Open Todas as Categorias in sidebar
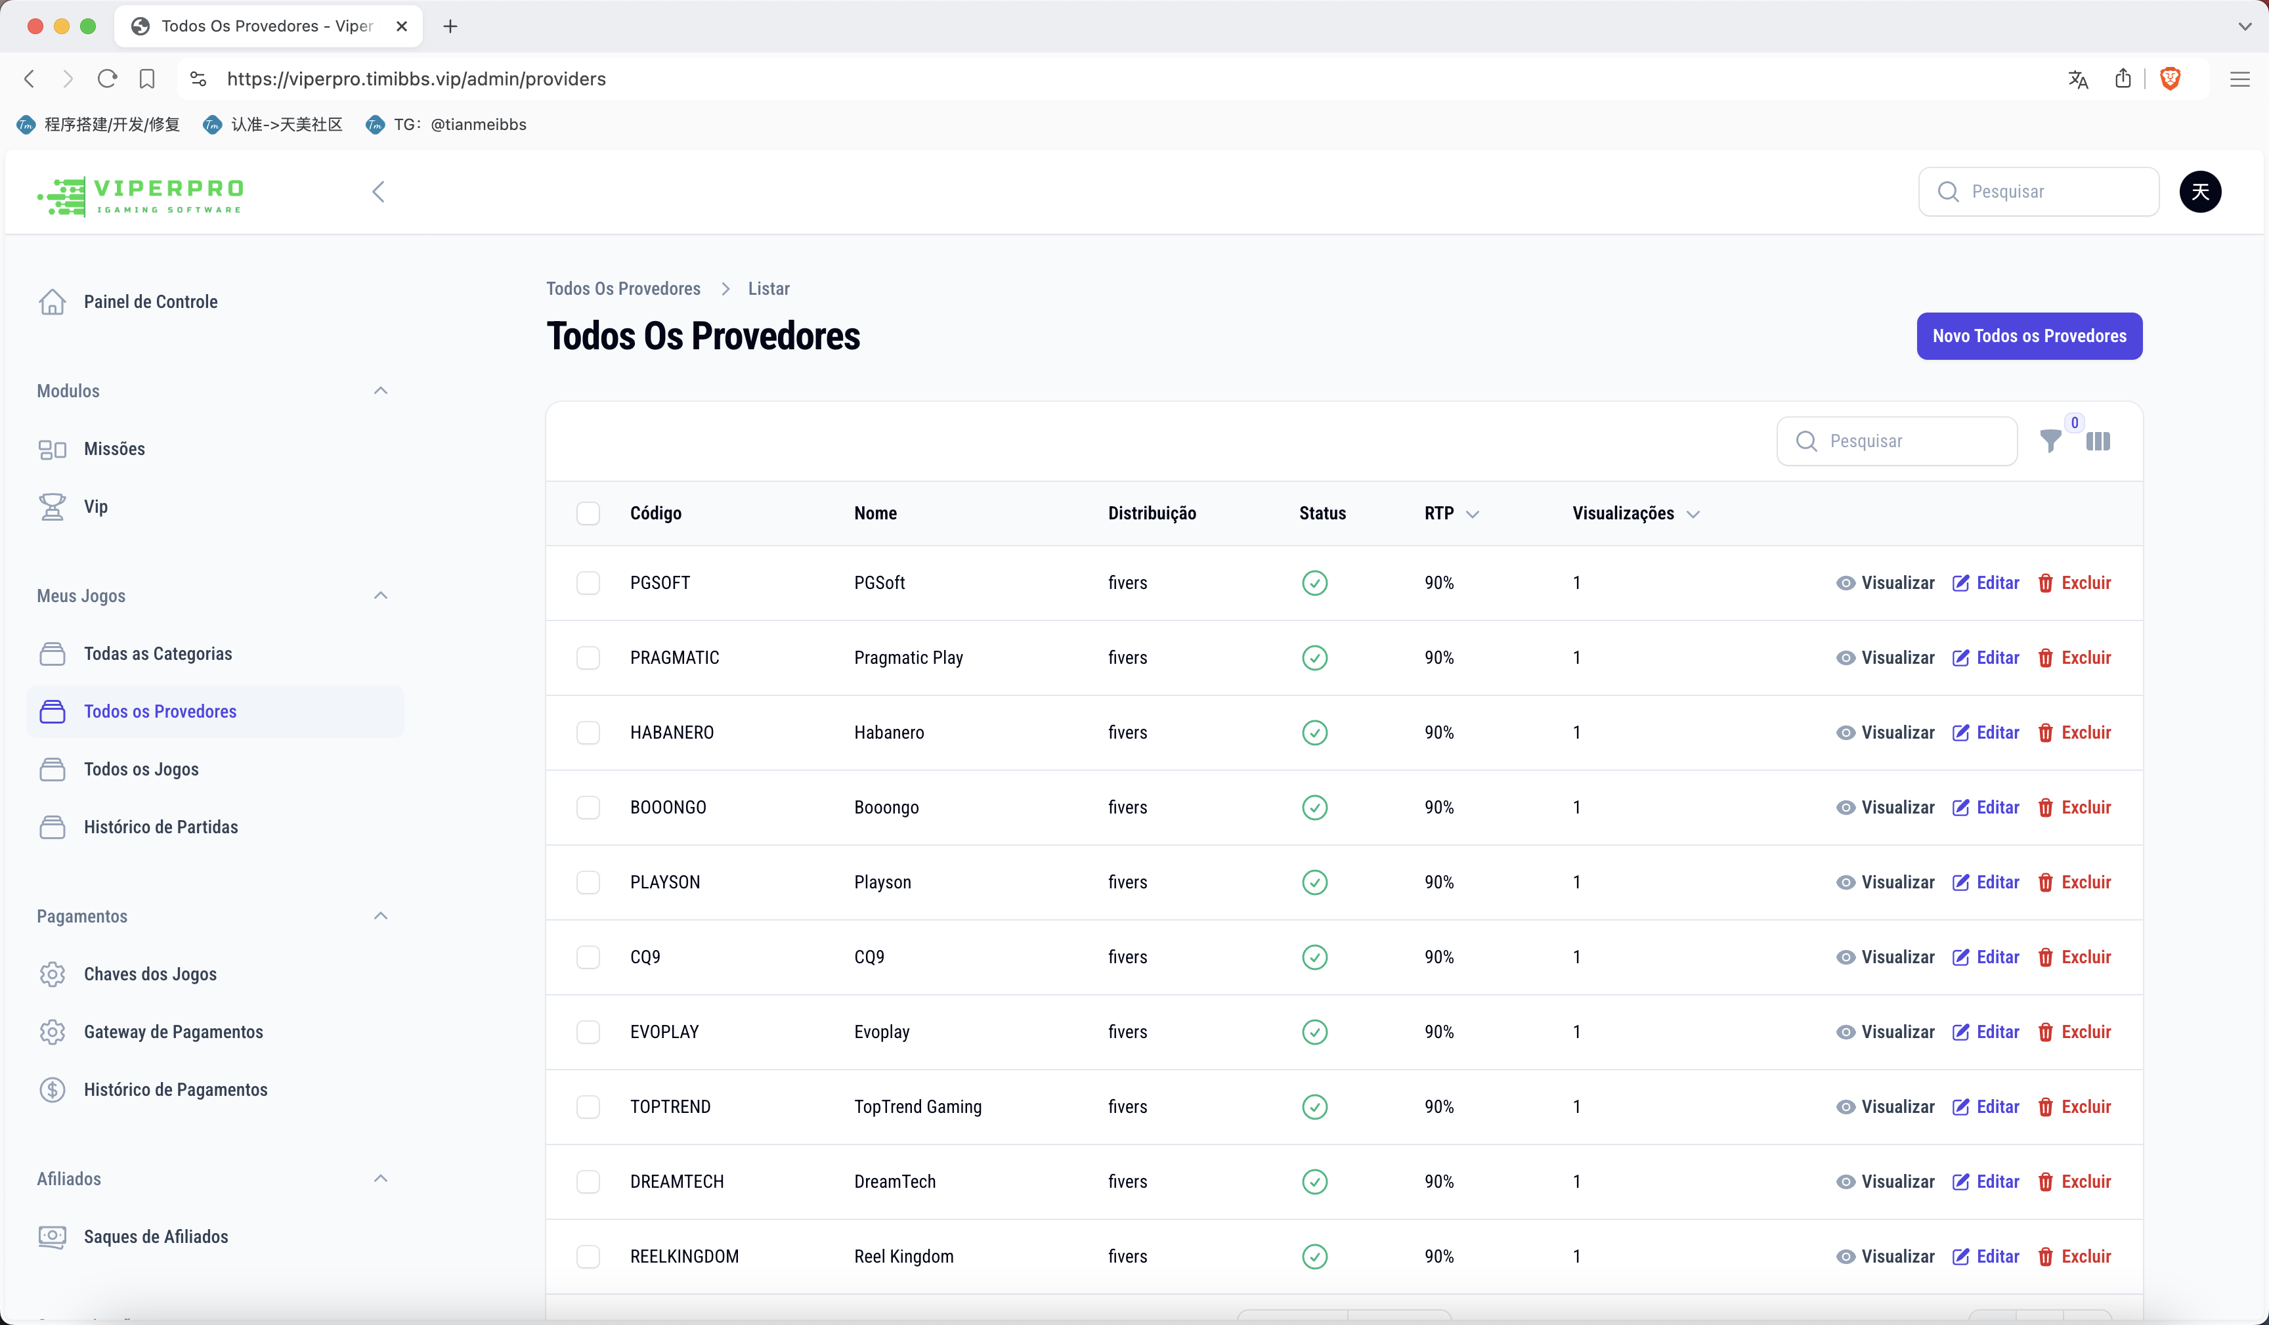This screenshot has width=2269, height=1325. [215, 654]
